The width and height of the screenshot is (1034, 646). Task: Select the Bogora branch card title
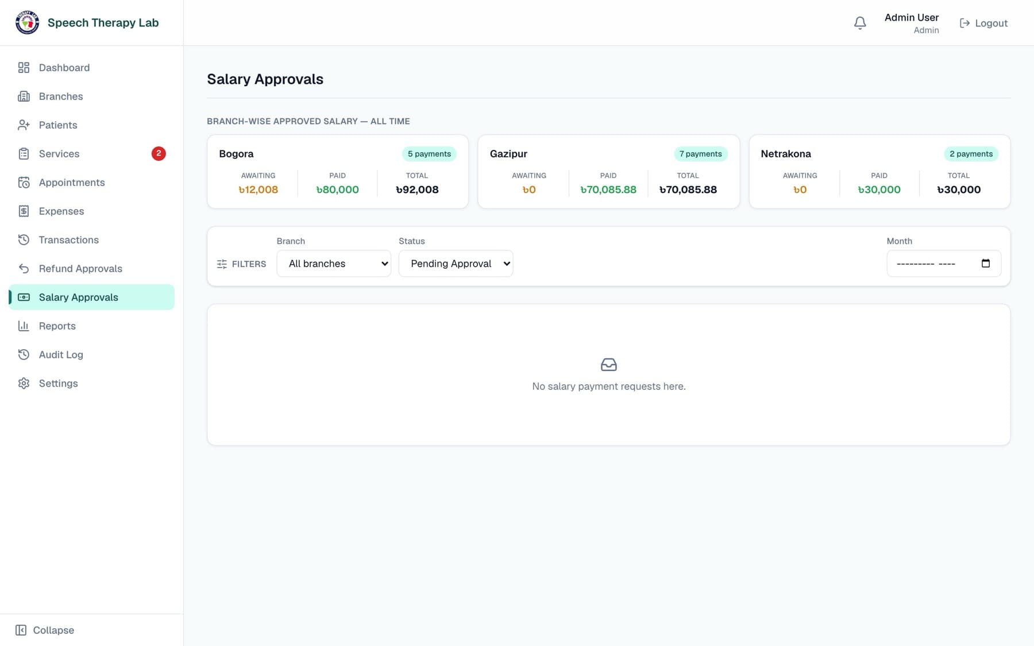click(236, 154)
